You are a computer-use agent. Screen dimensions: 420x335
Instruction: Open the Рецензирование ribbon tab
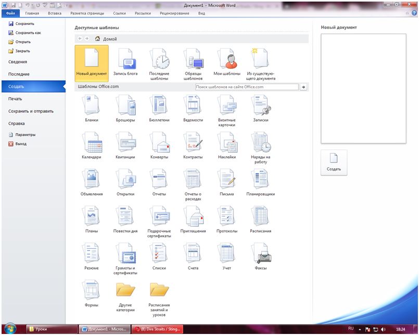[174, 13]
